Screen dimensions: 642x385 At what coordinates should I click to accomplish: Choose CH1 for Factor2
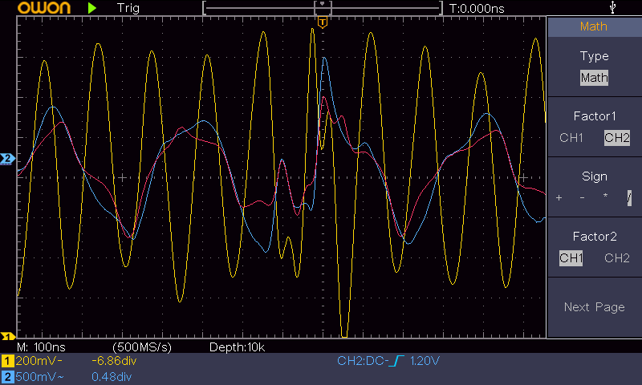[571, 258]
